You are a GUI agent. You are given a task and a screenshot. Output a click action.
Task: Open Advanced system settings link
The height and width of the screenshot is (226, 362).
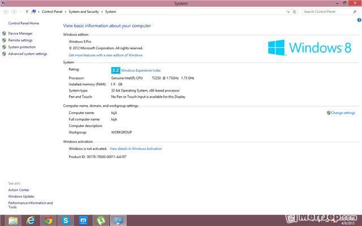coord(28,54)
